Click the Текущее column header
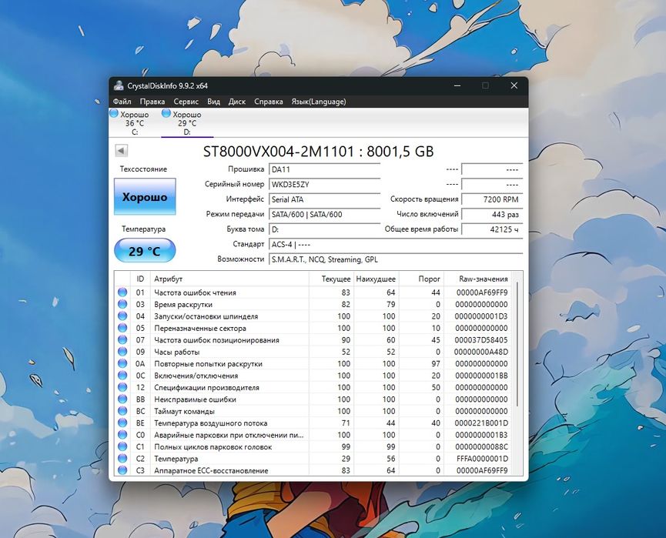The image size is (666, 538). (331, 279)
